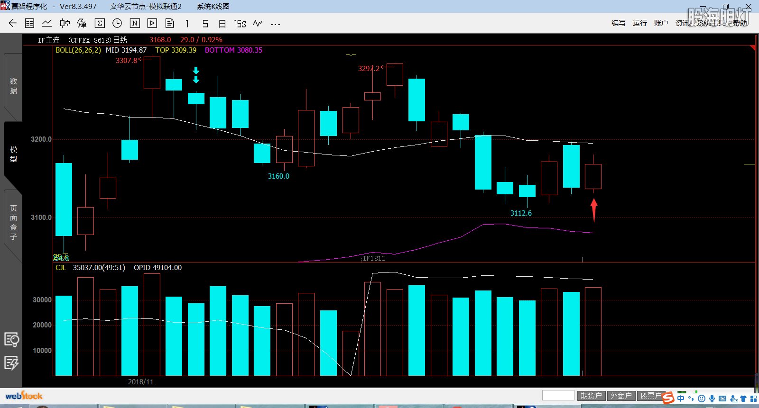This screenshot has width=759, height=408.
Task: Click the TOP 3309.39 value
Action: click(176, 50)
